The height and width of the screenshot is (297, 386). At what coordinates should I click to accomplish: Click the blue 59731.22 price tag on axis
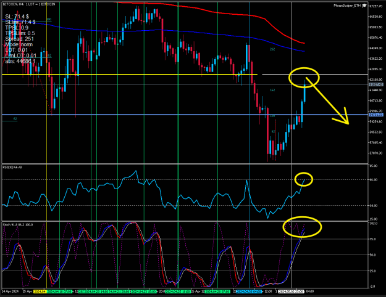[x=376, y=115]
